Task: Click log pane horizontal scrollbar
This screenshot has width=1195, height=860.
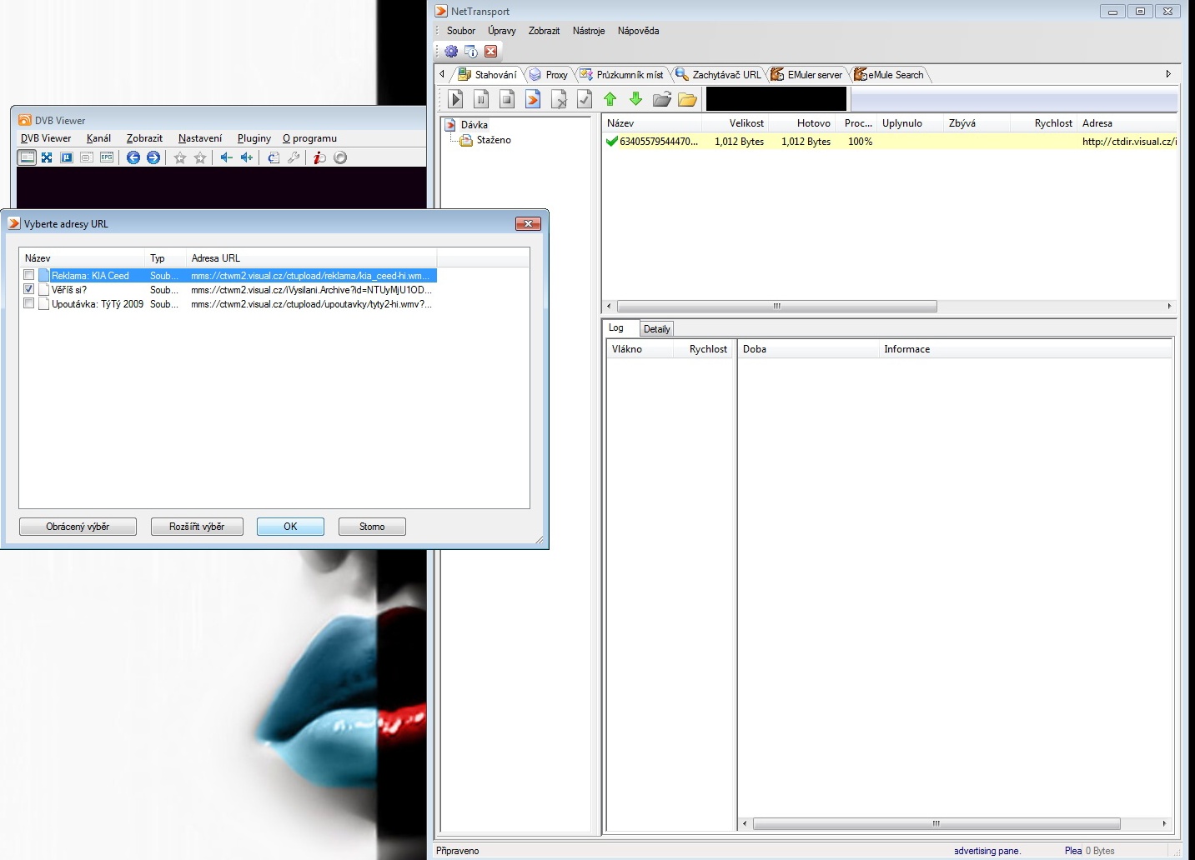Action: pyautogui.click(x=936, y=823)
